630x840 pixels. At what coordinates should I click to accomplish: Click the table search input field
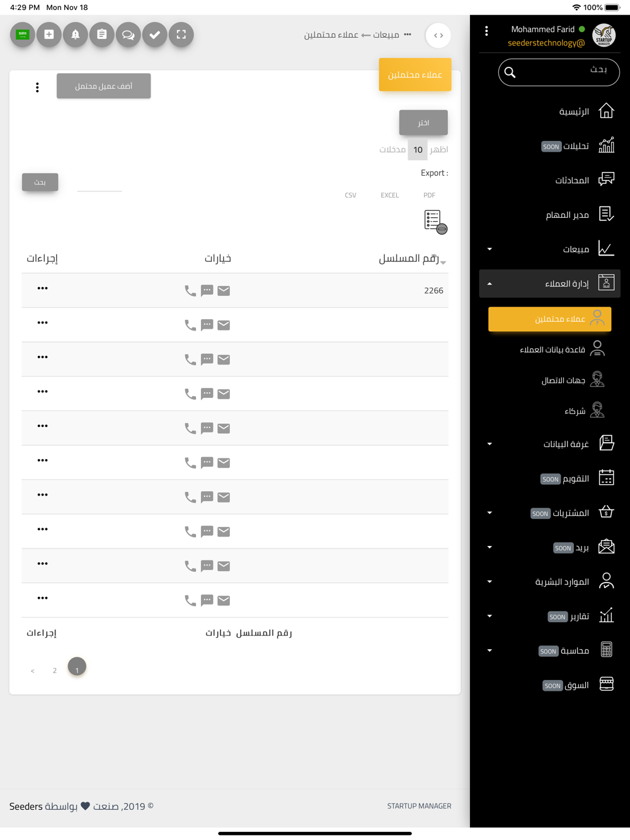pyautogui.click(x=100, y=184)
